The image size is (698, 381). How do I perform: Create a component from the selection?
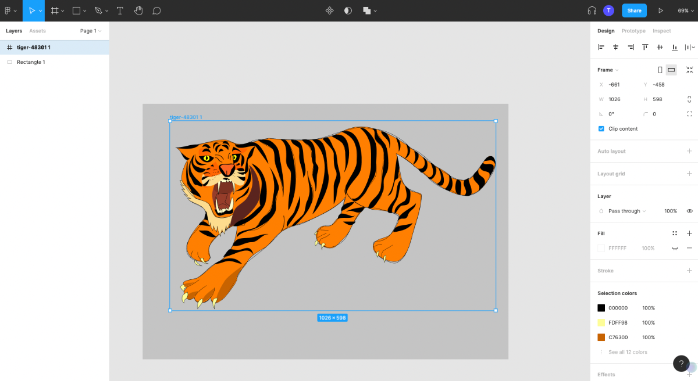coord(330,10)
